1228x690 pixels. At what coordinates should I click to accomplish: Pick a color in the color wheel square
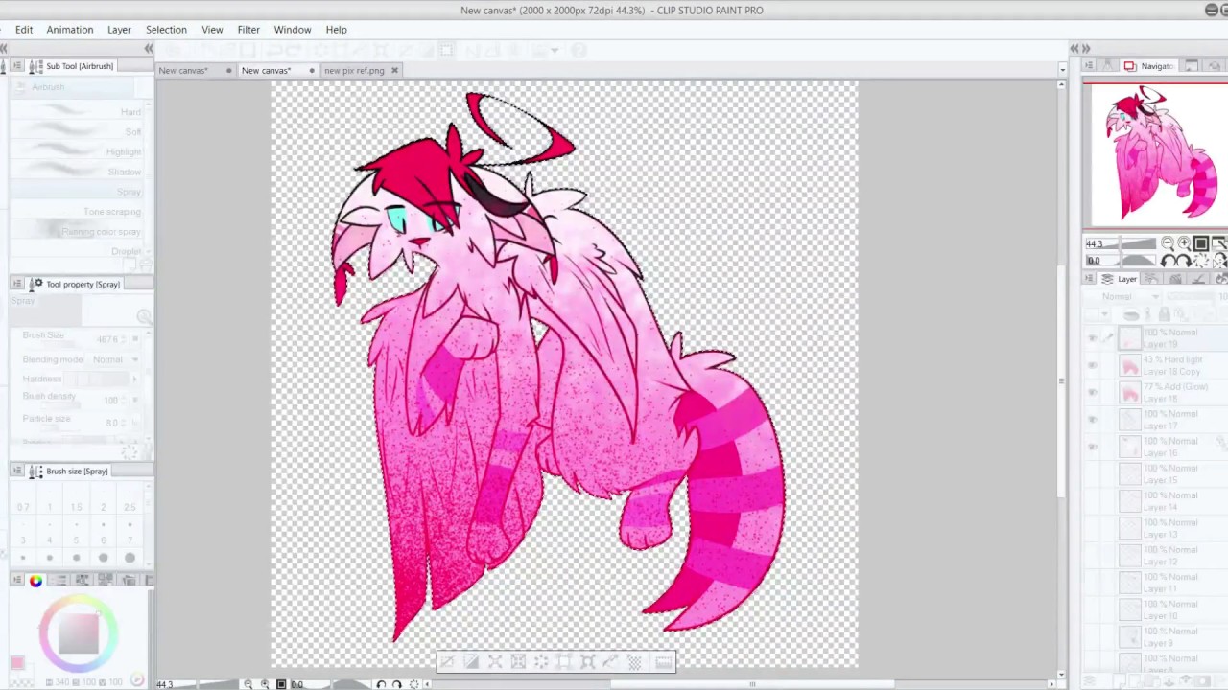click(x=79, y=633)
